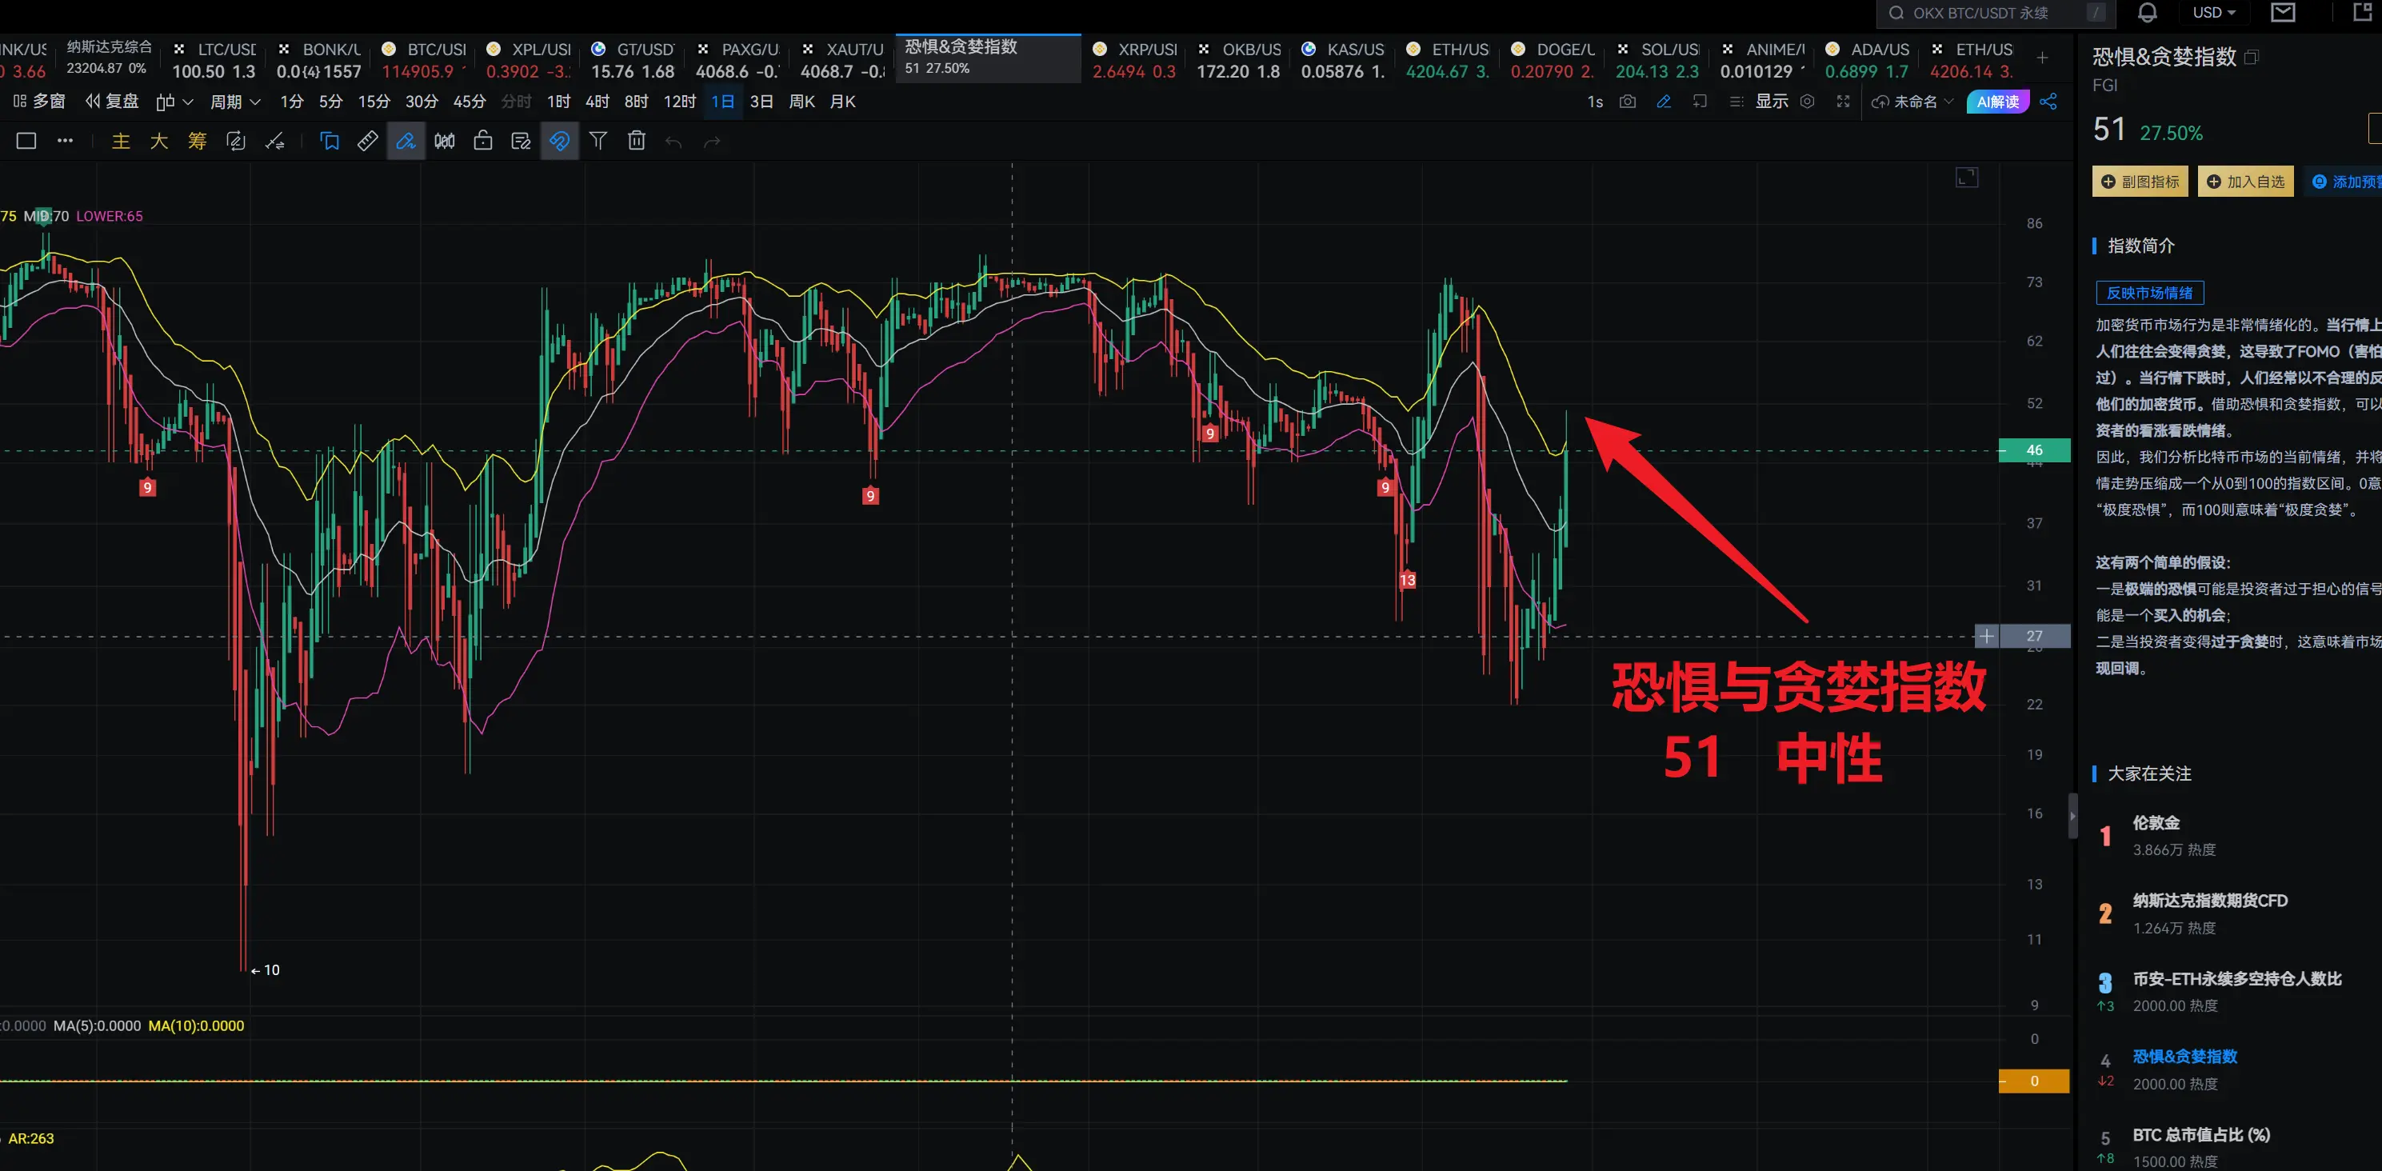Switch to the 1分 timeframe
The image size is (2382, 1171).
click(292, 102)
